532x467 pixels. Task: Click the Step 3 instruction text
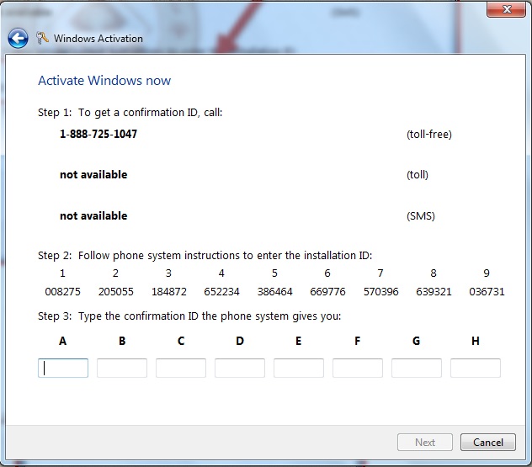[x=189, y=316]
